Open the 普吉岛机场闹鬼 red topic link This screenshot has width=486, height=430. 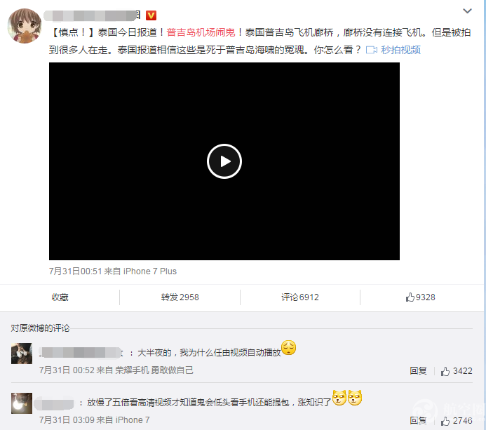click(x=201, y=32)
